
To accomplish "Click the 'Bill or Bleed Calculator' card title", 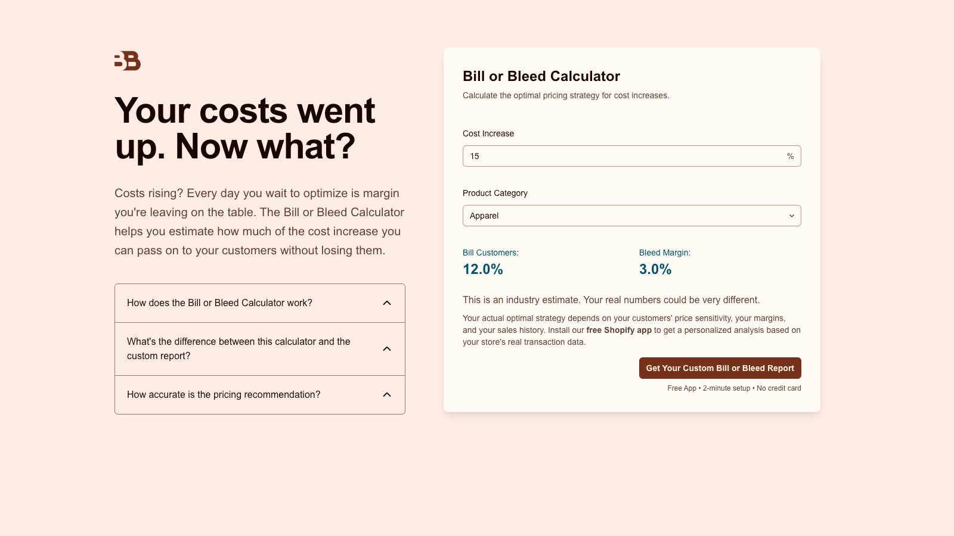I will click(x=541, y=76).
